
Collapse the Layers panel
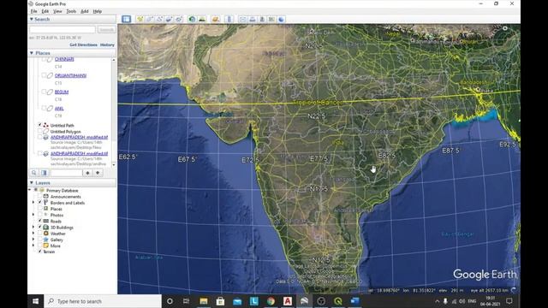coord(32,182)
